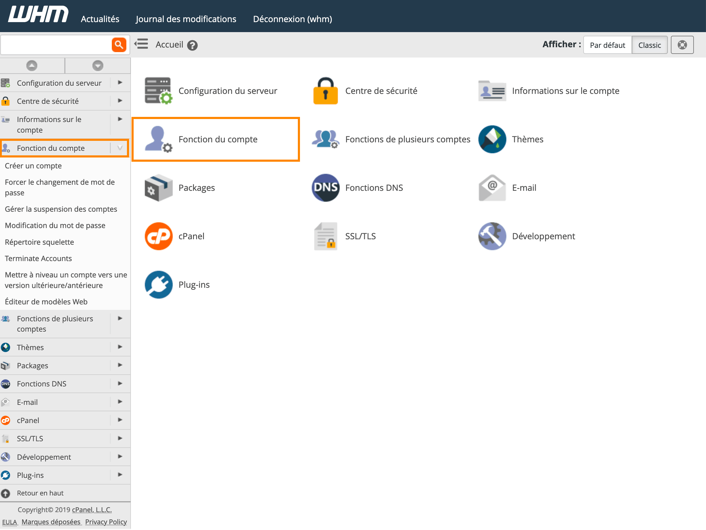Toggle the sidebar menu collapse icon
706x530 pixels.
click(141, 44)
